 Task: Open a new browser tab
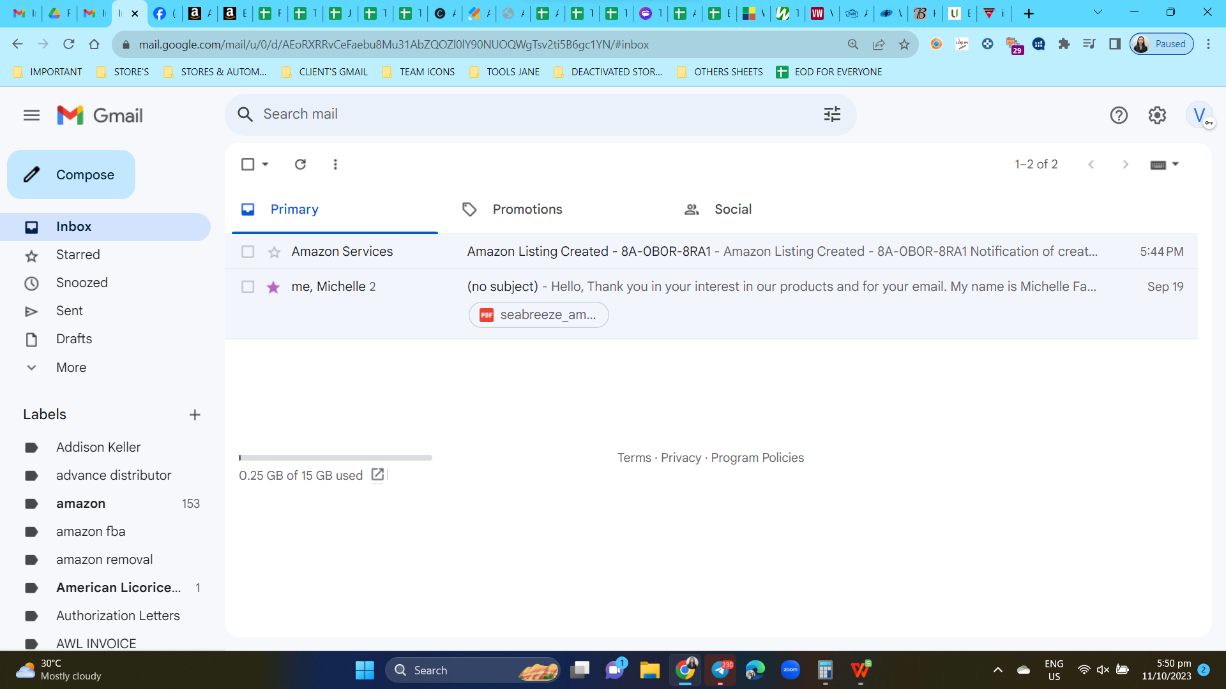1029,13
